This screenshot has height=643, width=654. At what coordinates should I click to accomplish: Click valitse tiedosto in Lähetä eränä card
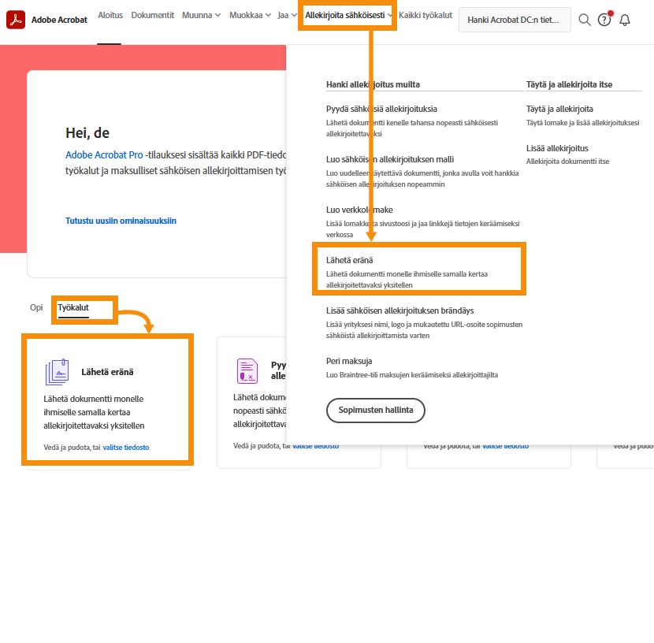125,448
